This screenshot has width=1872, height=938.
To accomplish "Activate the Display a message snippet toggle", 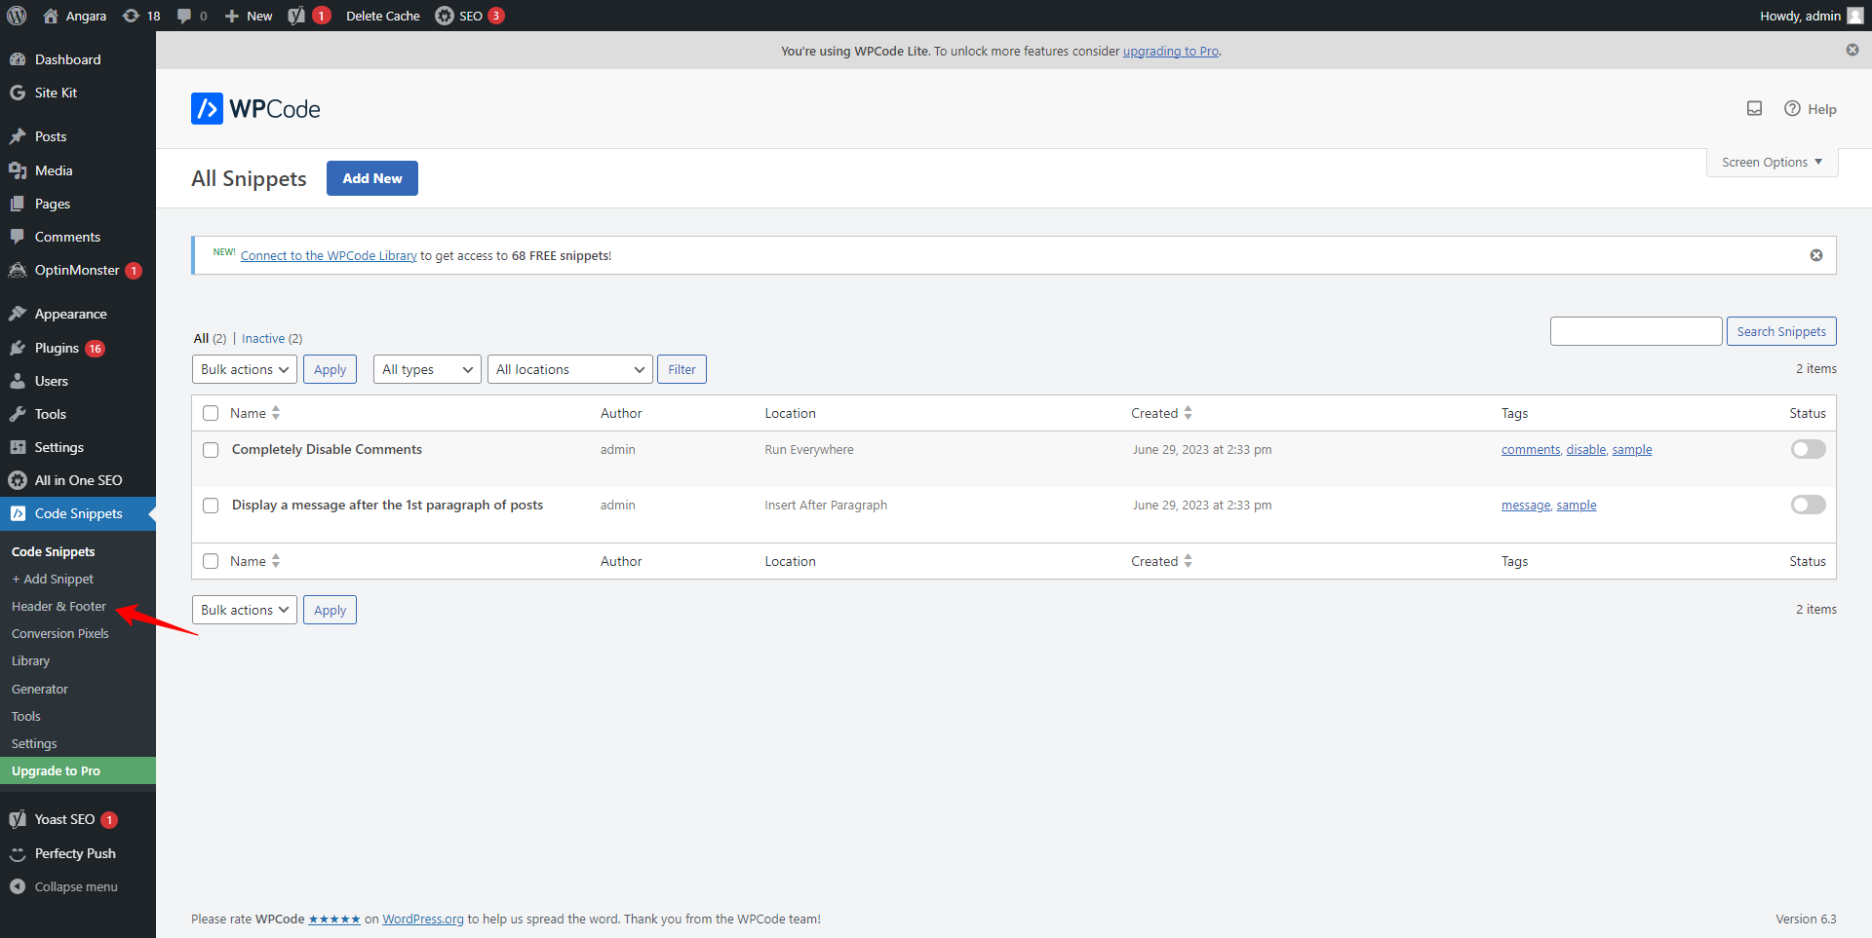I will click(1808, 505).
